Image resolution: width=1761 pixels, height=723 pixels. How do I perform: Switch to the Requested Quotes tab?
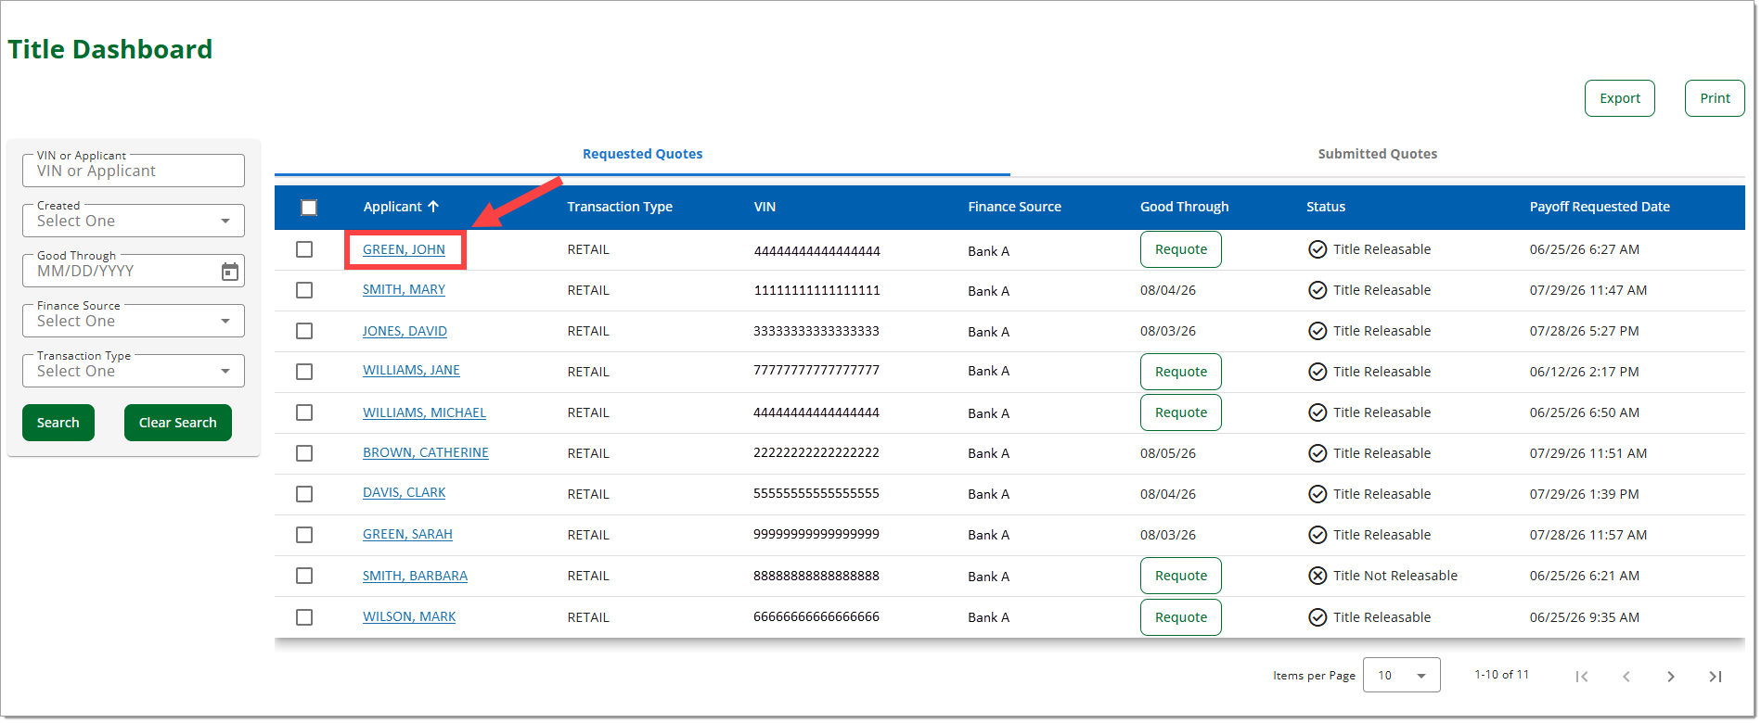click(642, 154)
